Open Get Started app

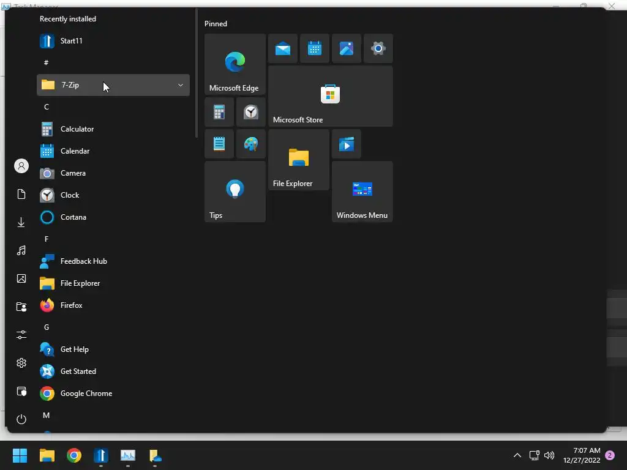113,371
